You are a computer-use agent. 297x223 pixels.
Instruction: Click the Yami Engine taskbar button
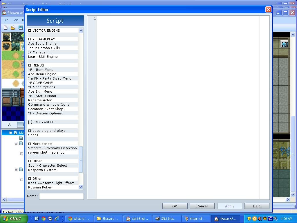pos(137,219)
